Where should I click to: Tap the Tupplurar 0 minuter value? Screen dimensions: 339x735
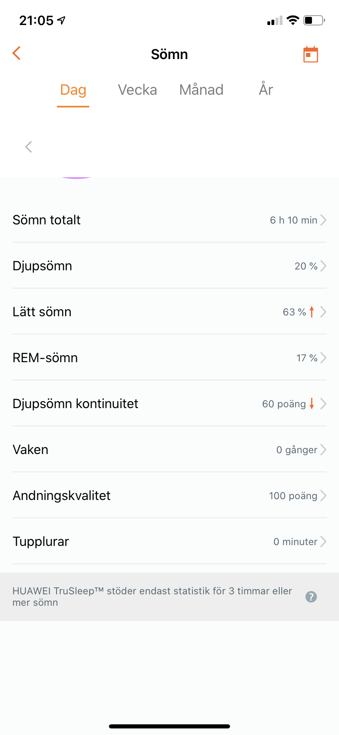click(295, 542)
